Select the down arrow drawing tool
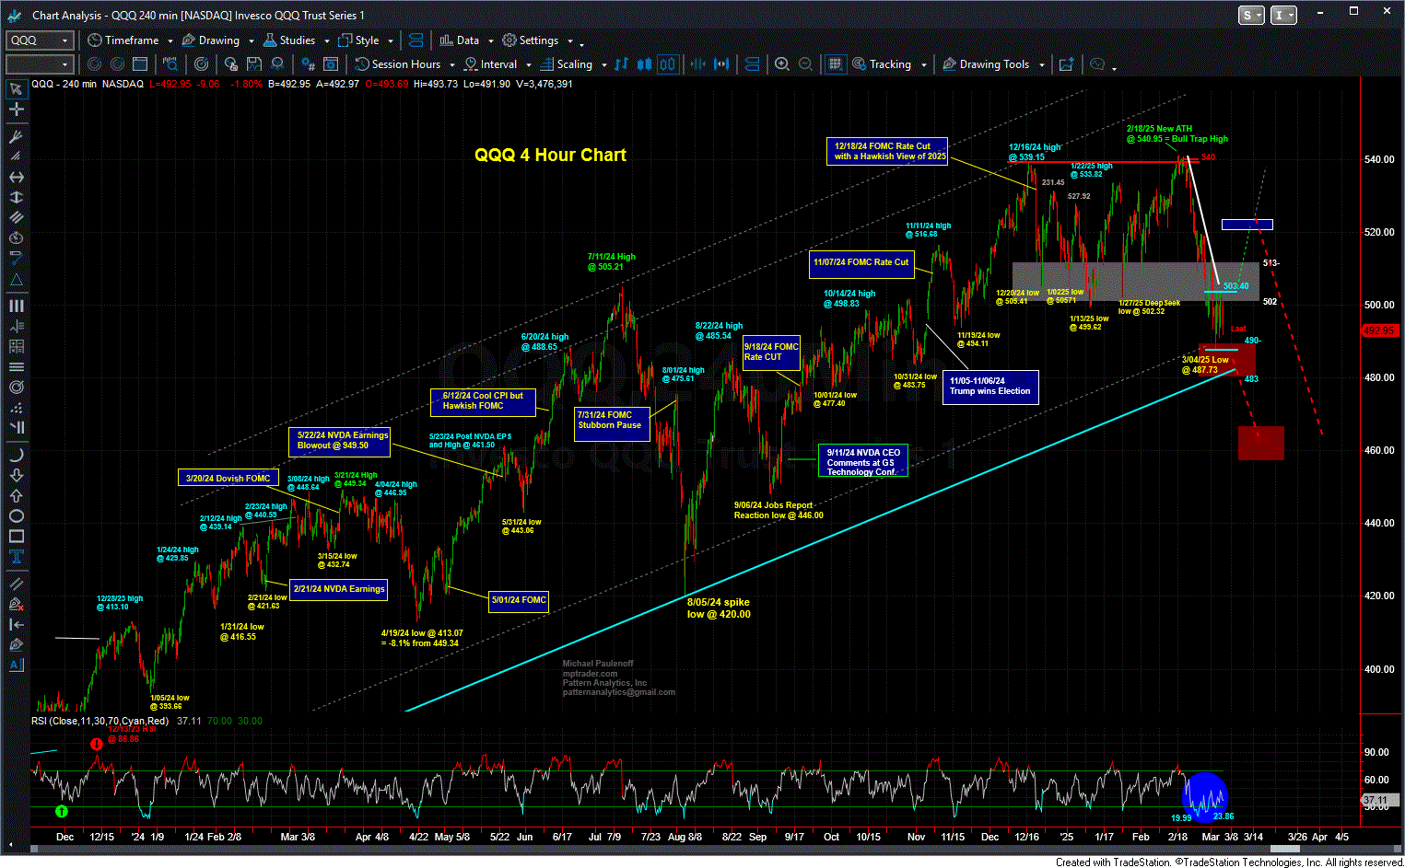 click(16, 475)
